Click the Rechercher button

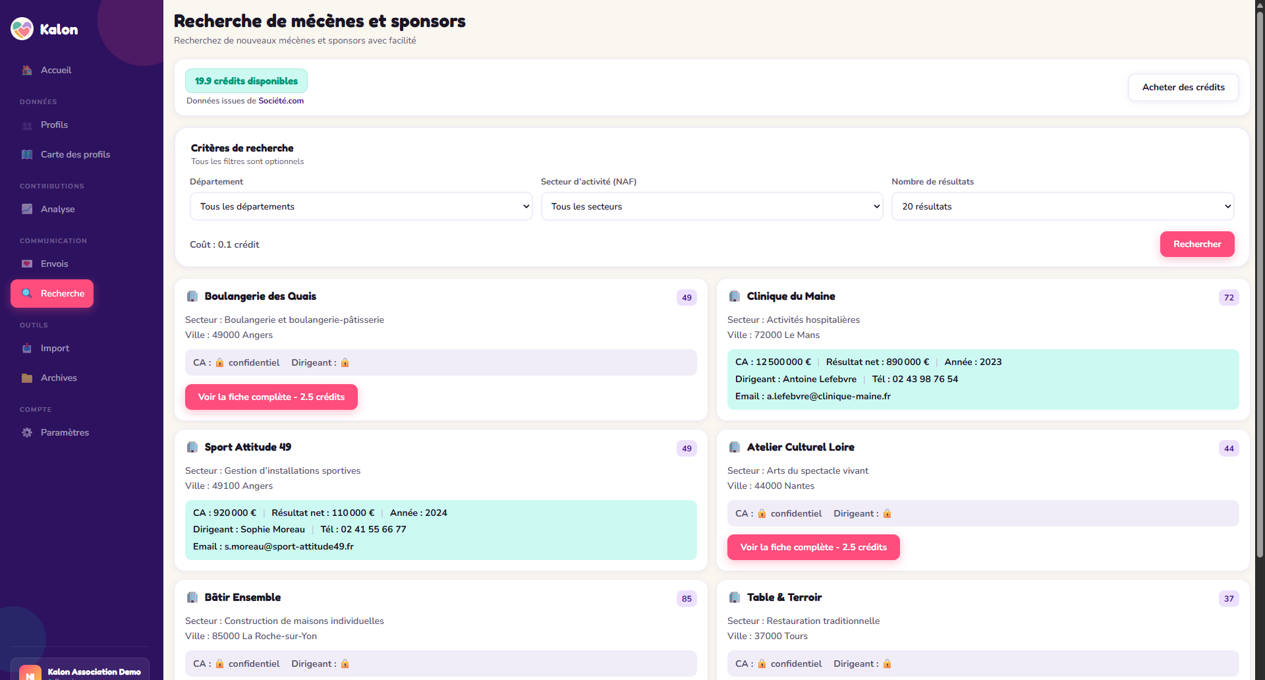tap(1197, 244)
